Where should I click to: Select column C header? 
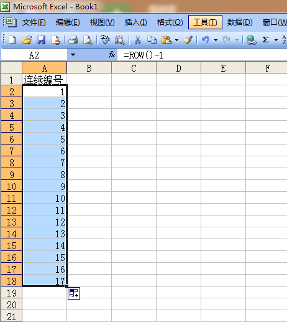pyautogui.click(x=134, y=67)
